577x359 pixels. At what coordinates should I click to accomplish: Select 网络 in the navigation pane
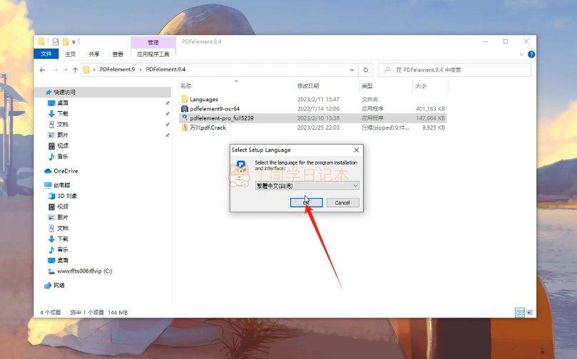(59, 285)
